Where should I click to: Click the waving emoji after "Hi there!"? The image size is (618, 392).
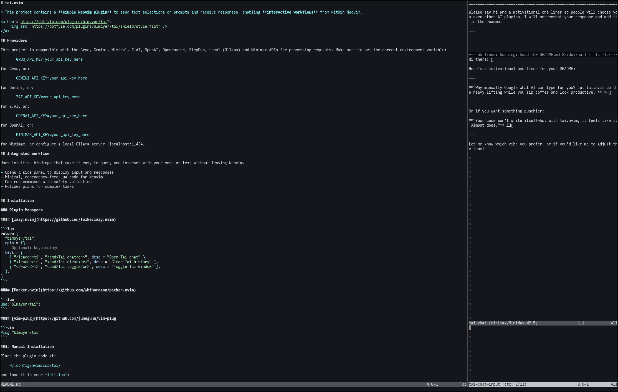492,59
